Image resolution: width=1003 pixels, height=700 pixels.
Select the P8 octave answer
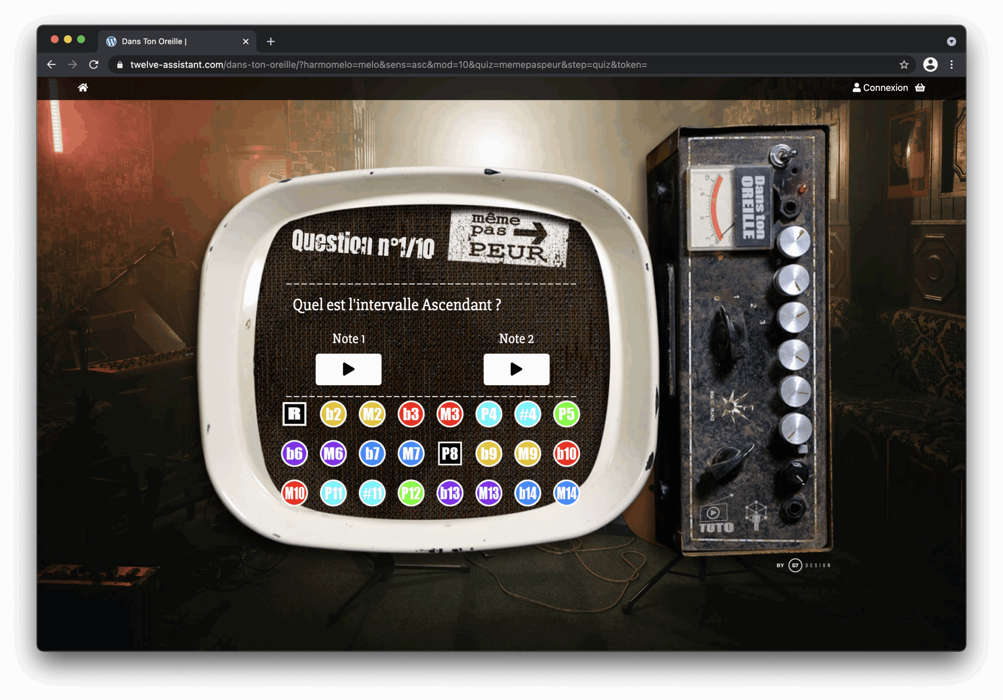[449, 453]
